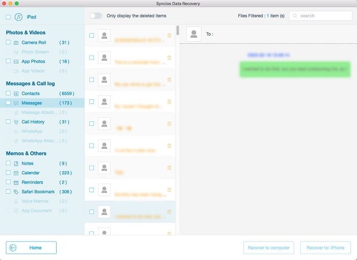Click the trash icon on highlighted message row

pos(169,212)
